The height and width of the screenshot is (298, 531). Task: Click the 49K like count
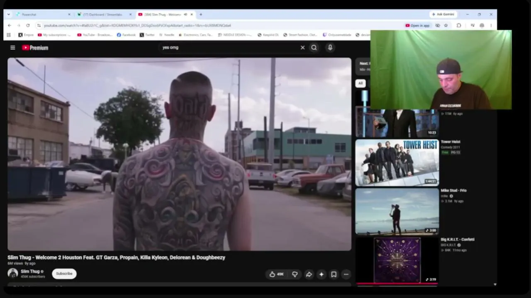(280, 274)
